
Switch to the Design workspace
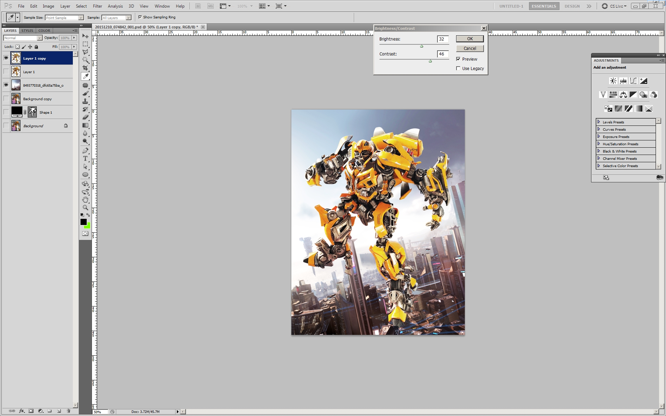point(572,6)
